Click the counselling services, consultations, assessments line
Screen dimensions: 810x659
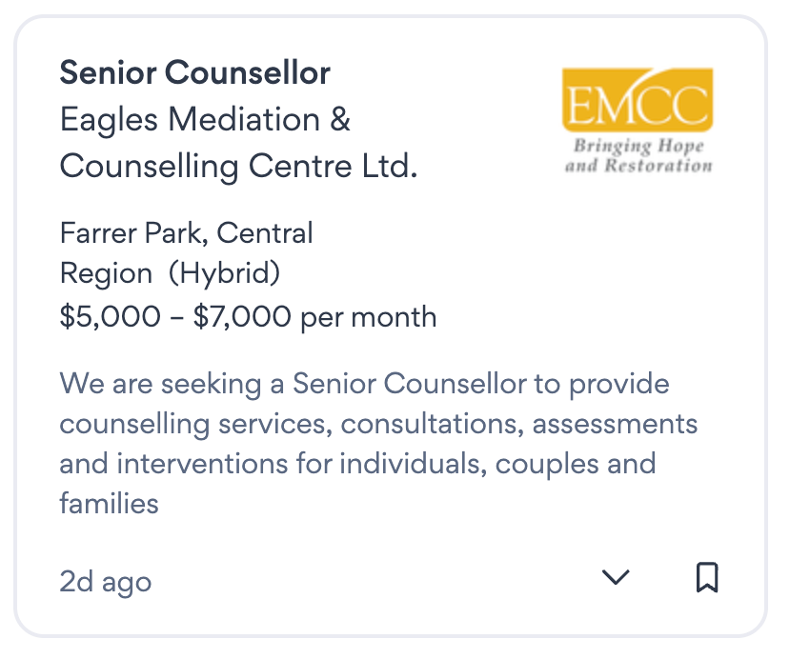click(x=378, y=424)
